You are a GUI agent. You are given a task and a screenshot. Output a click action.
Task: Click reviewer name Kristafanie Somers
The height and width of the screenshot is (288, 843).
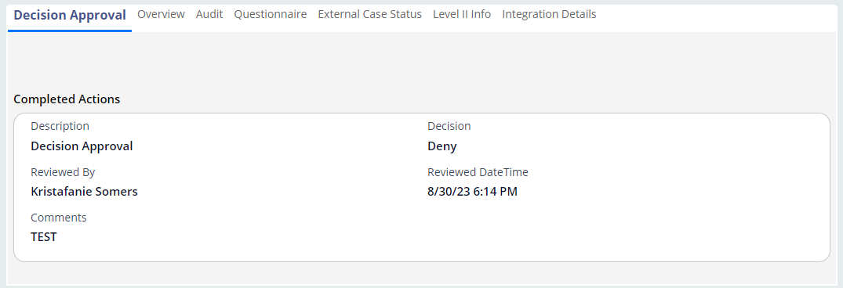tap(84, 192)
